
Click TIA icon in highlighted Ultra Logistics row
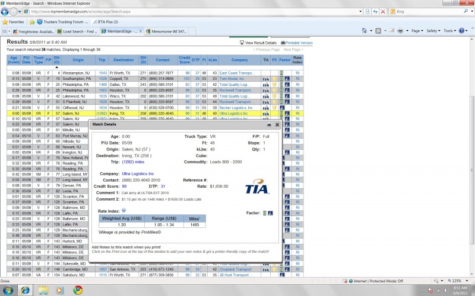coord(265,114)
